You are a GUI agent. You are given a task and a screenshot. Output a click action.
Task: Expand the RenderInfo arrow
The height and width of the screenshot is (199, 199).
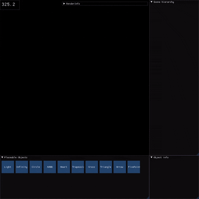(x=64, y=4)
